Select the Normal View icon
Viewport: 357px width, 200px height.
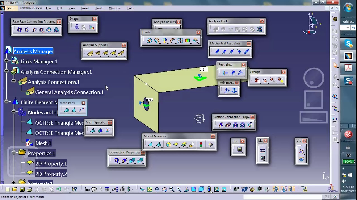pos(186,189)
